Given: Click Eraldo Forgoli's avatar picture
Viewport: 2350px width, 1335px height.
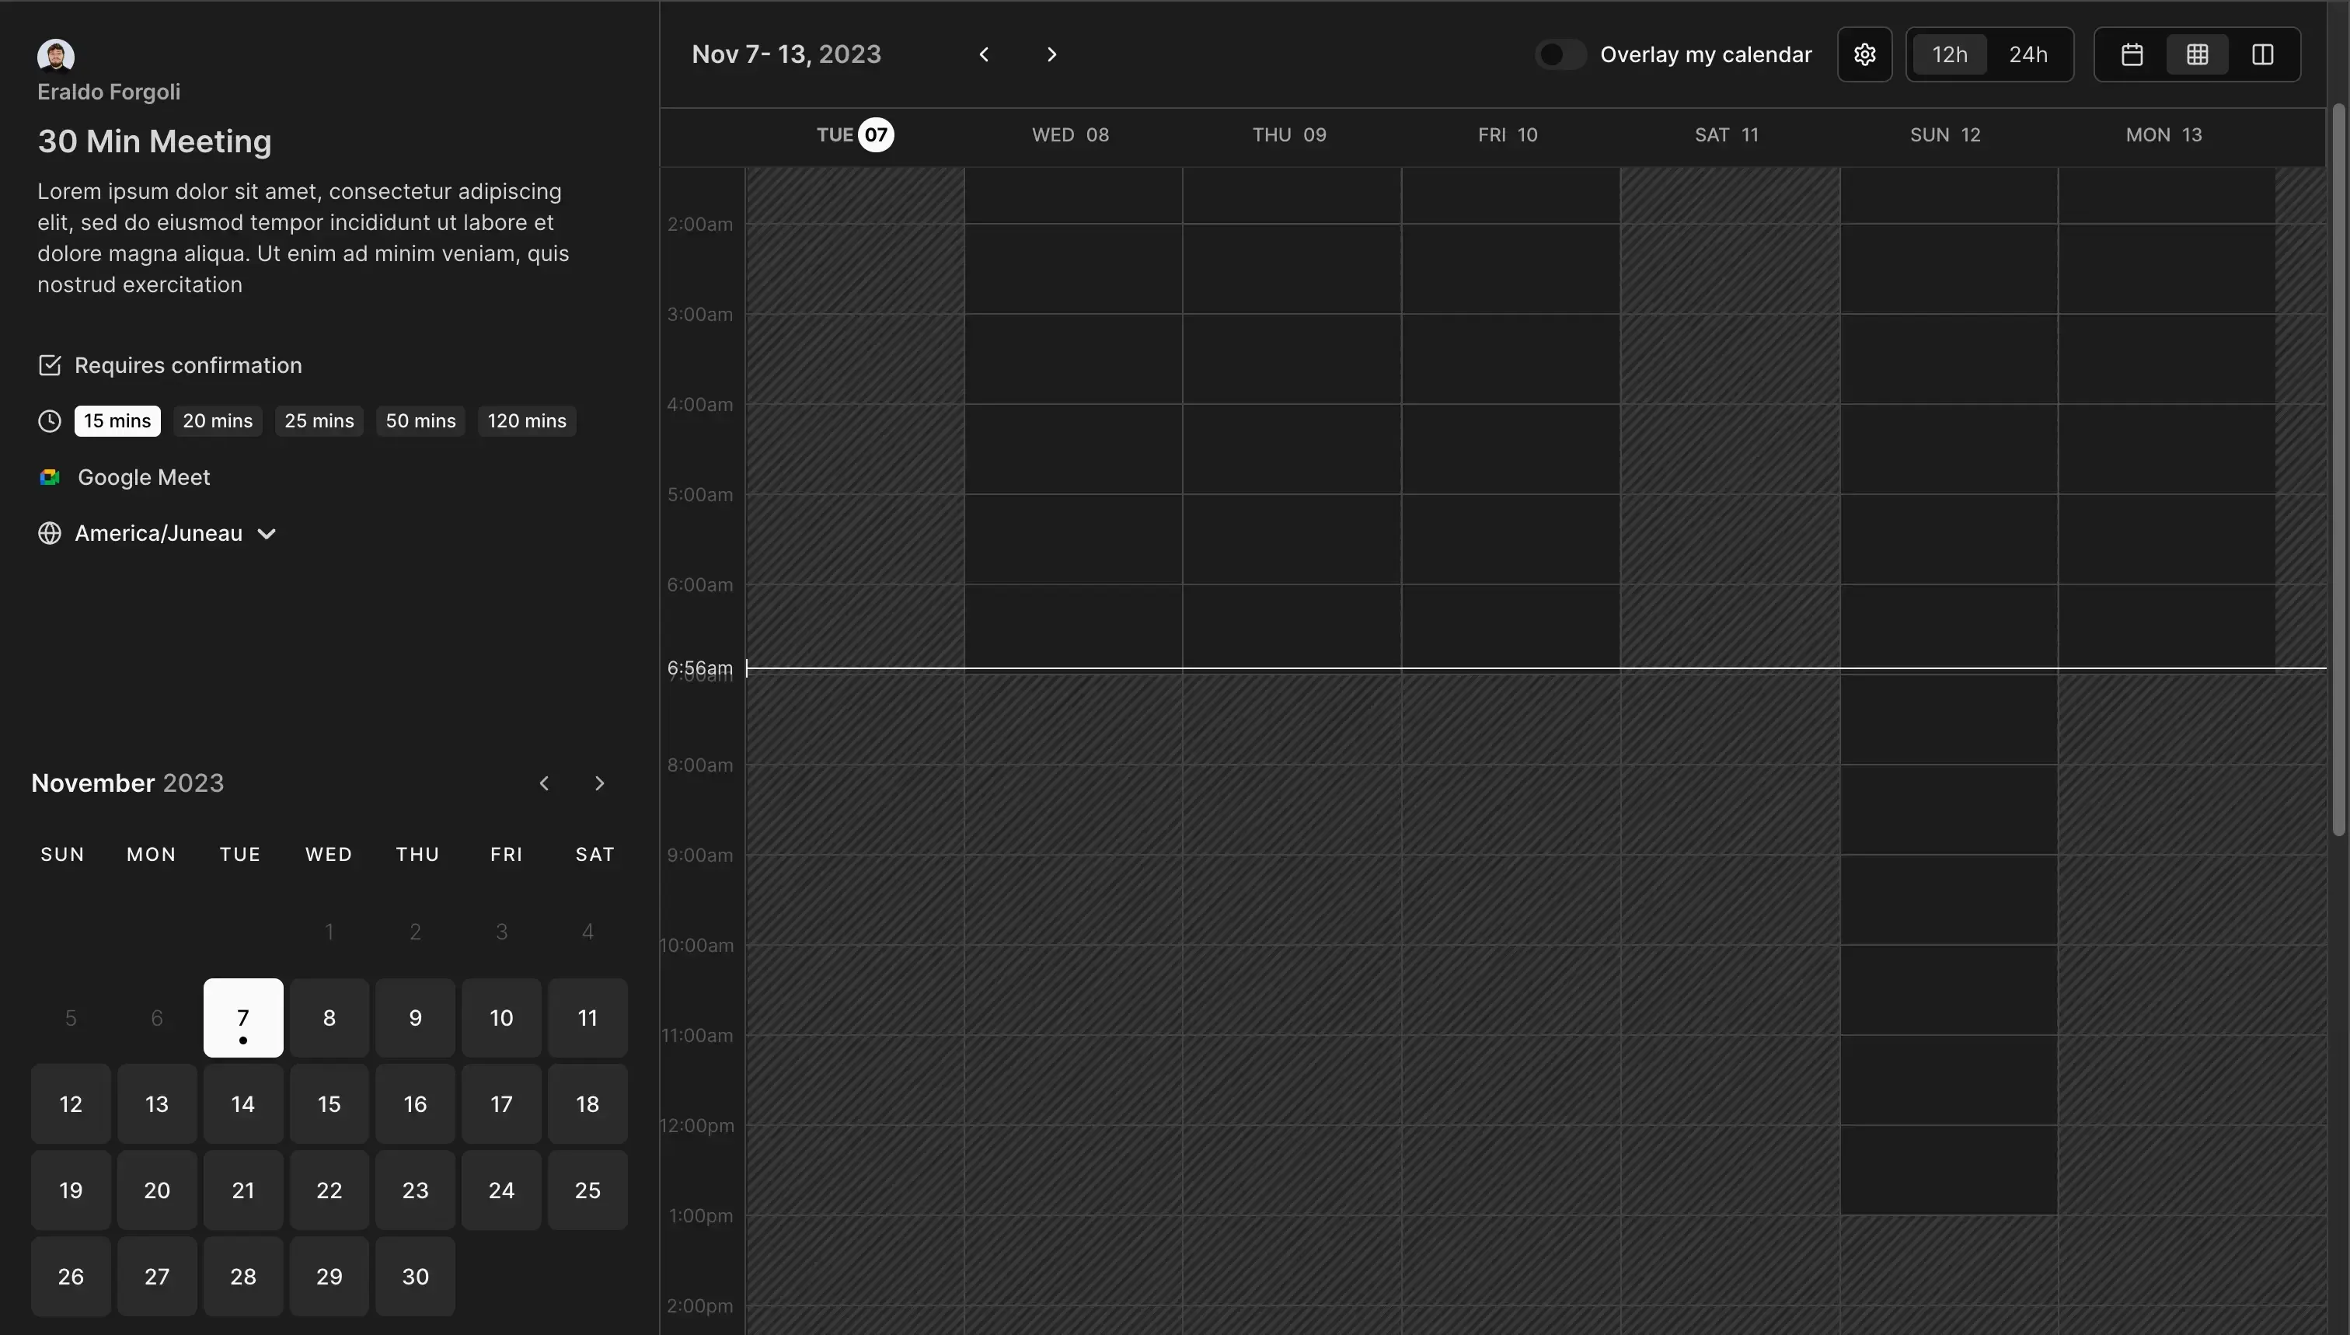Looking at the screenshot, I should click(x=55, y=55).
